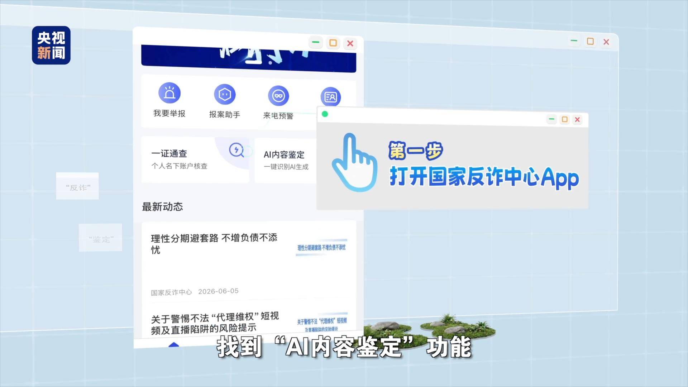The height and width of the screenshot is (387, 688).
Task: Click the faded “反诈” tag
Action: (x=77, y=186)
